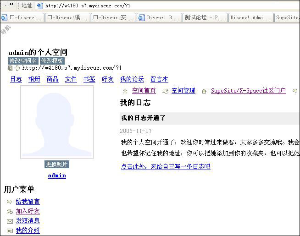The height and width of the screenshot is (236, 300).
Task: Click the house icon before SupeSite/X-Space社区门户
Action: [x=204, y=91]
